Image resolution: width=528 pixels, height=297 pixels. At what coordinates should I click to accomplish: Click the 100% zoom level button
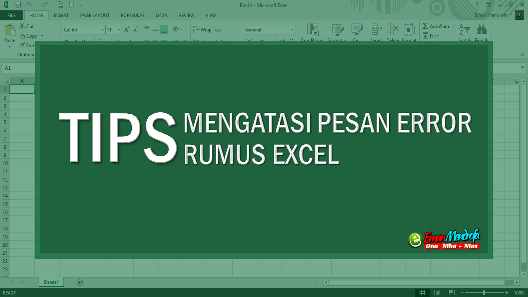[x=519, y=293]
